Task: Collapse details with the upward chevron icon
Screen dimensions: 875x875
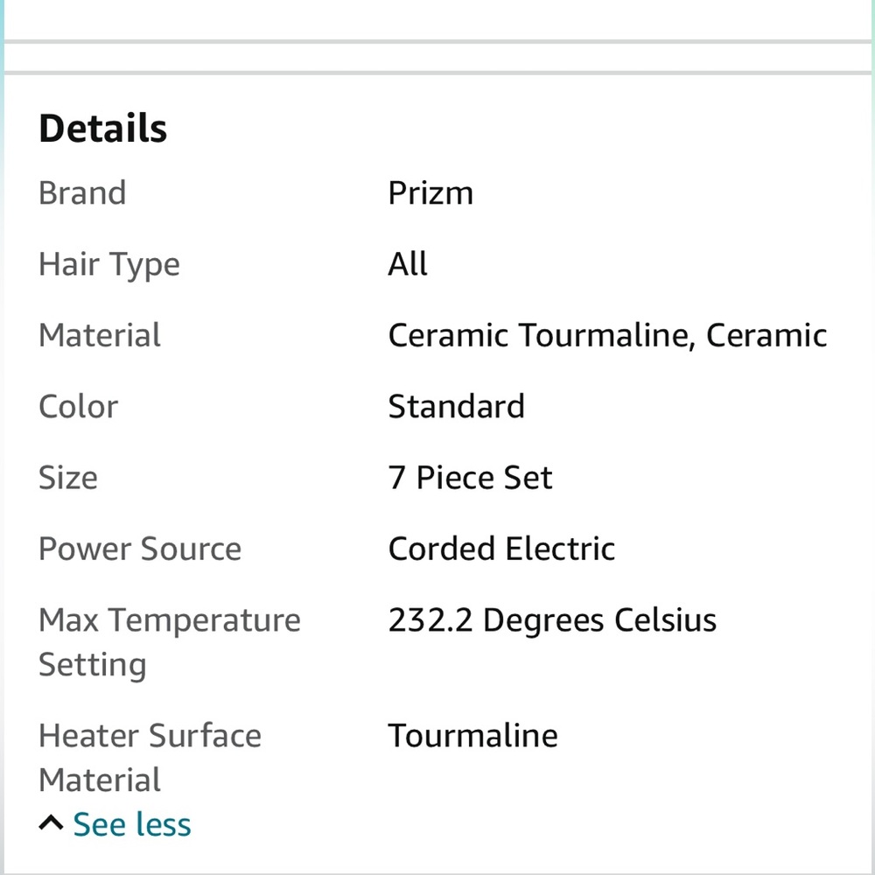Action: [51, 823]
